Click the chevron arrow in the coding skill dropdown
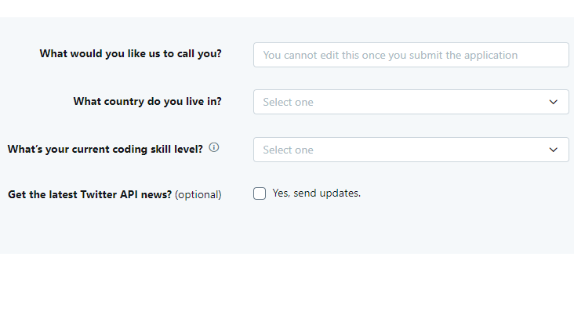Screen dimensions: 574x329 pyautogui.click(x=553, y=150)
